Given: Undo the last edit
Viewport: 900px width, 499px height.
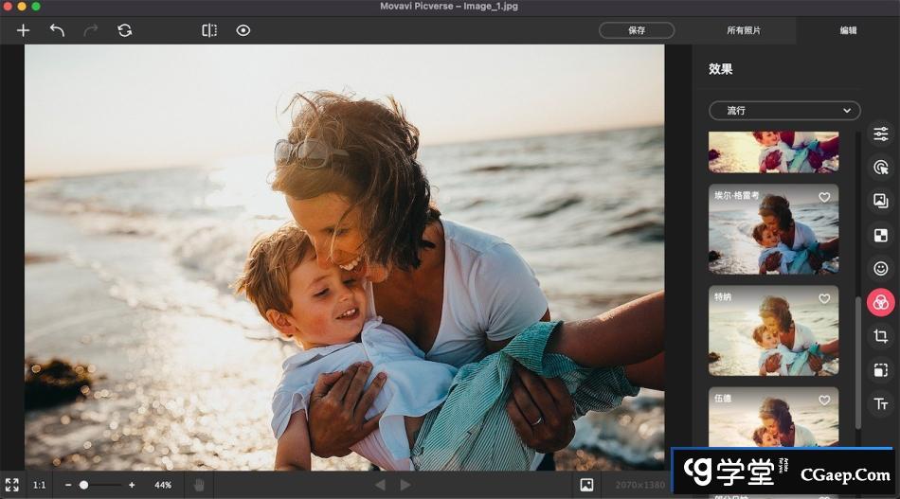Looking at the screenshot, I should 57,30.
